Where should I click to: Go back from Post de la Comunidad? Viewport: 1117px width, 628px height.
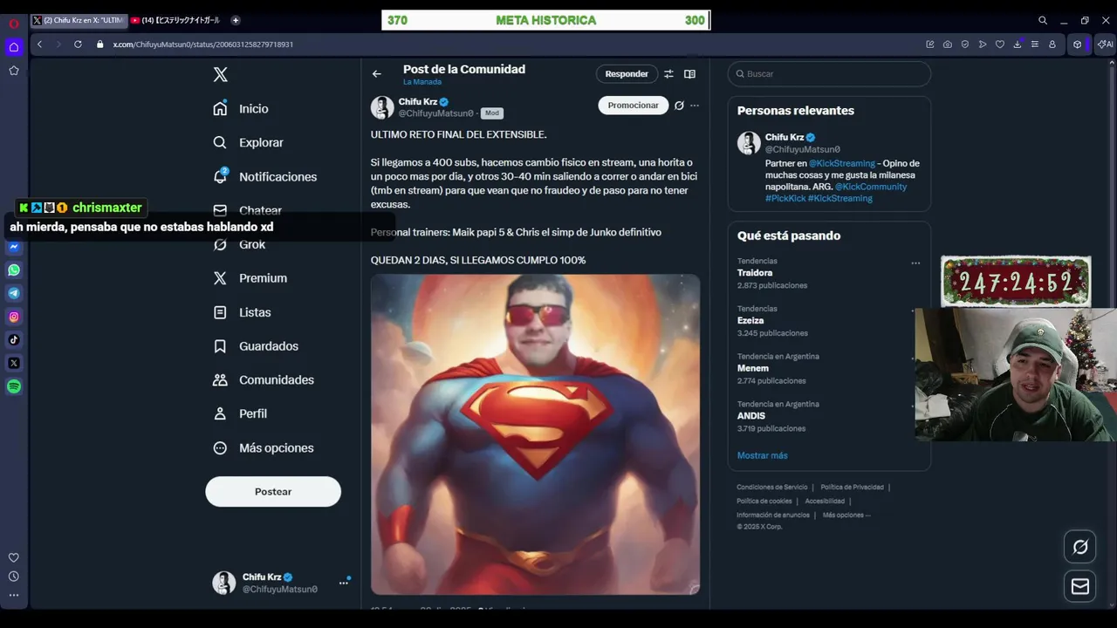(x=377, y=74)
